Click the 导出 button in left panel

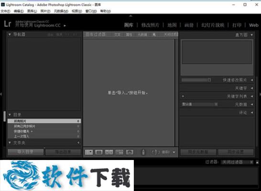point(63,152)
